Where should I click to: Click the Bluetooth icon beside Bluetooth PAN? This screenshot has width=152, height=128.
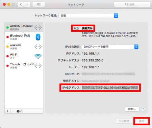click(38, 37)
